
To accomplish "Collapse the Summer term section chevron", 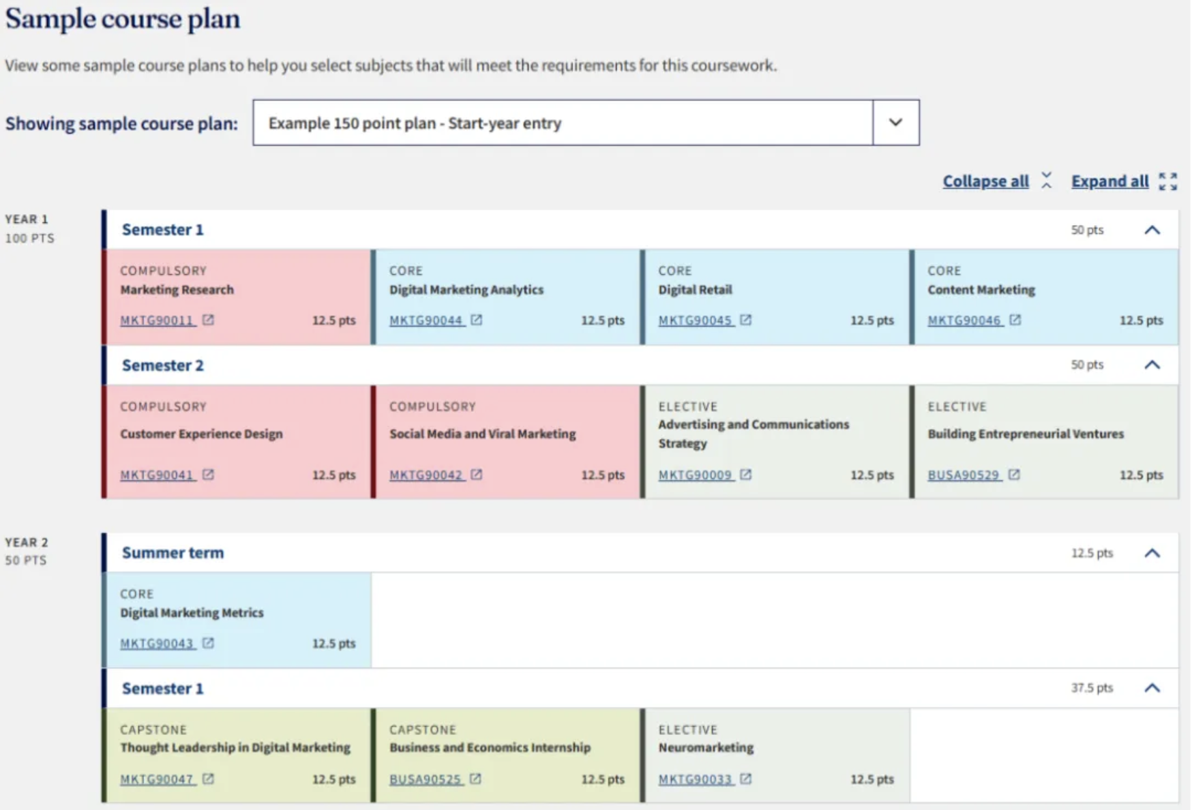I will [x=1152, y=553].
